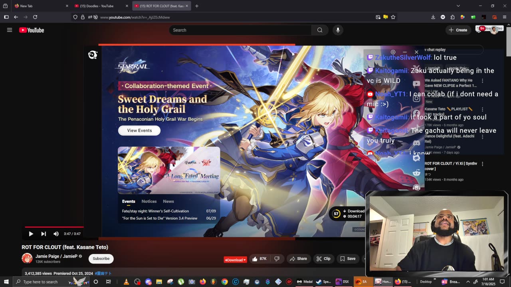The image size is (511, 287).
Task: Go to the YouTube home logo
Action: (x=32, y=30)
